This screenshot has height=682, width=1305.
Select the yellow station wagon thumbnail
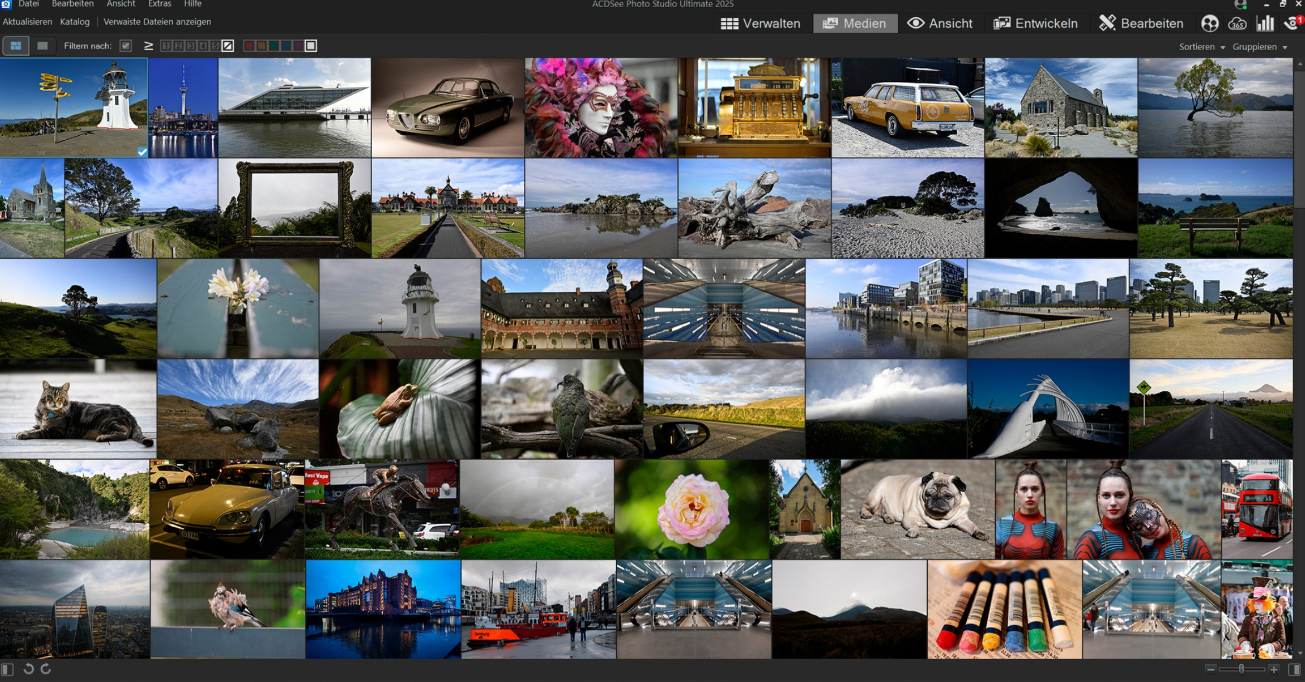tap(908, 108)
